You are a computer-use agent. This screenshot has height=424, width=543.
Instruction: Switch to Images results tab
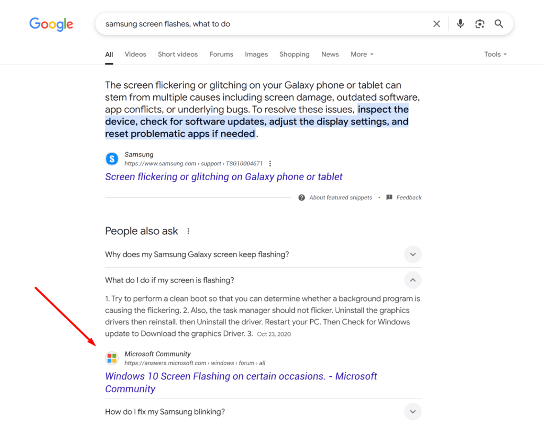tap(256, 55)
